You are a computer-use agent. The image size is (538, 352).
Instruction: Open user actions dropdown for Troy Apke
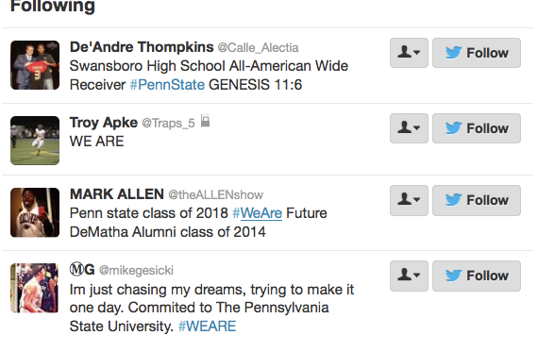click(x=409, y=128)
